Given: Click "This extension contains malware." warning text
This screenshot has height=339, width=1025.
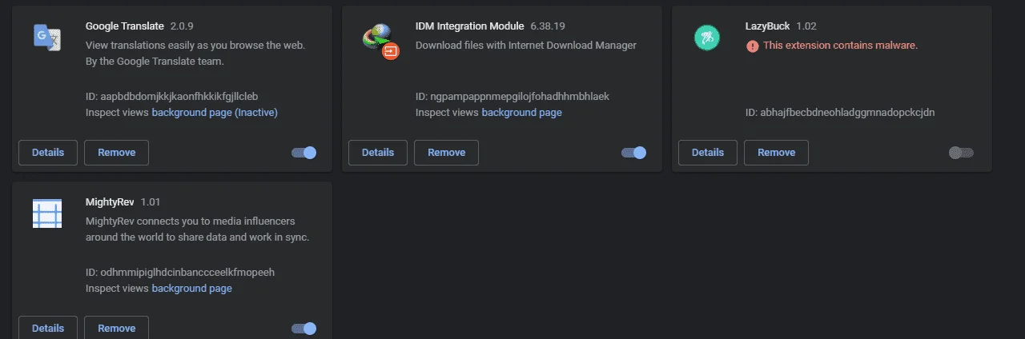Looking at the screenshot, I should click(840, 46).
